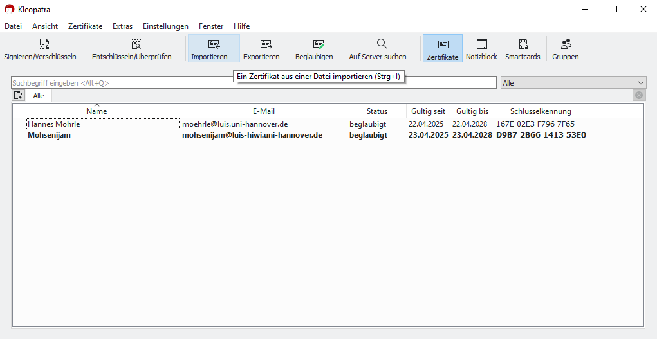657x339 pixels.
Task: Open the Ansicht menu
Action: tap(45, 26)
